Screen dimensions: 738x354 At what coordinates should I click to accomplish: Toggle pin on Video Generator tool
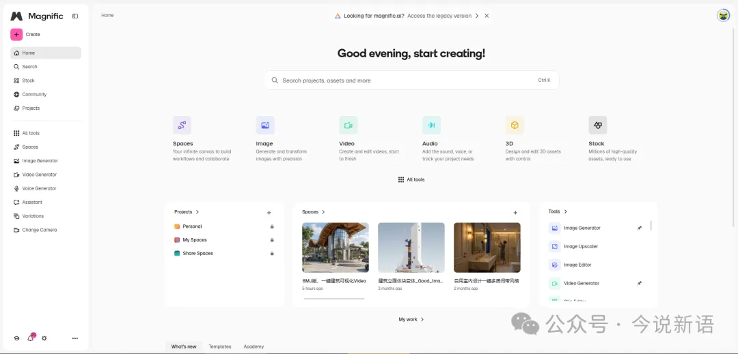click(x=640, y=283)
